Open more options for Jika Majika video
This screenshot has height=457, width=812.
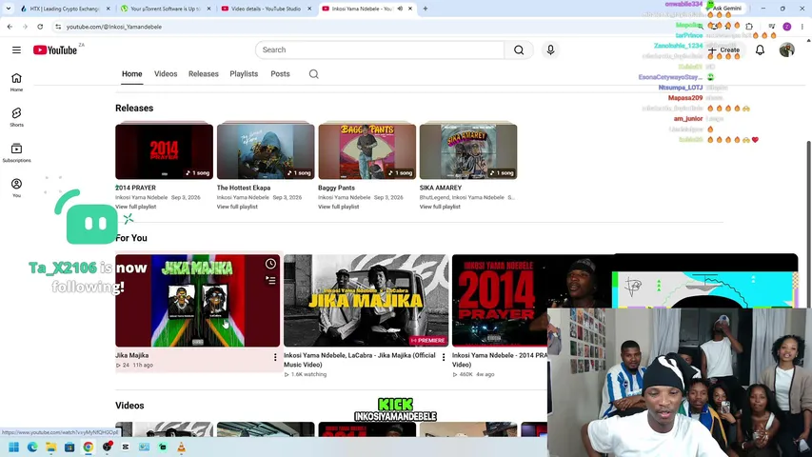coord(275,357)
